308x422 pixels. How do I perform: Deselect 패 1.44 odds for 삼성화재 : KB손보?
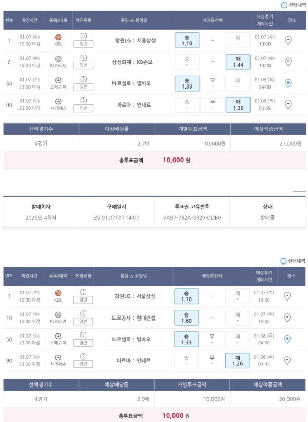238,62
